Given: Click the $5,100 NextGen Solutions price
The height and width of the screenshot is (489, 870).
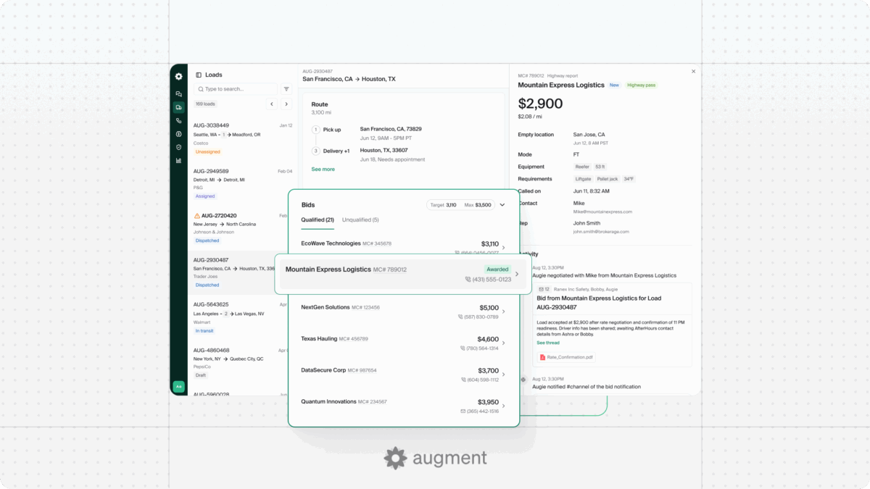Looking at the screenshot, I should 489,307.
